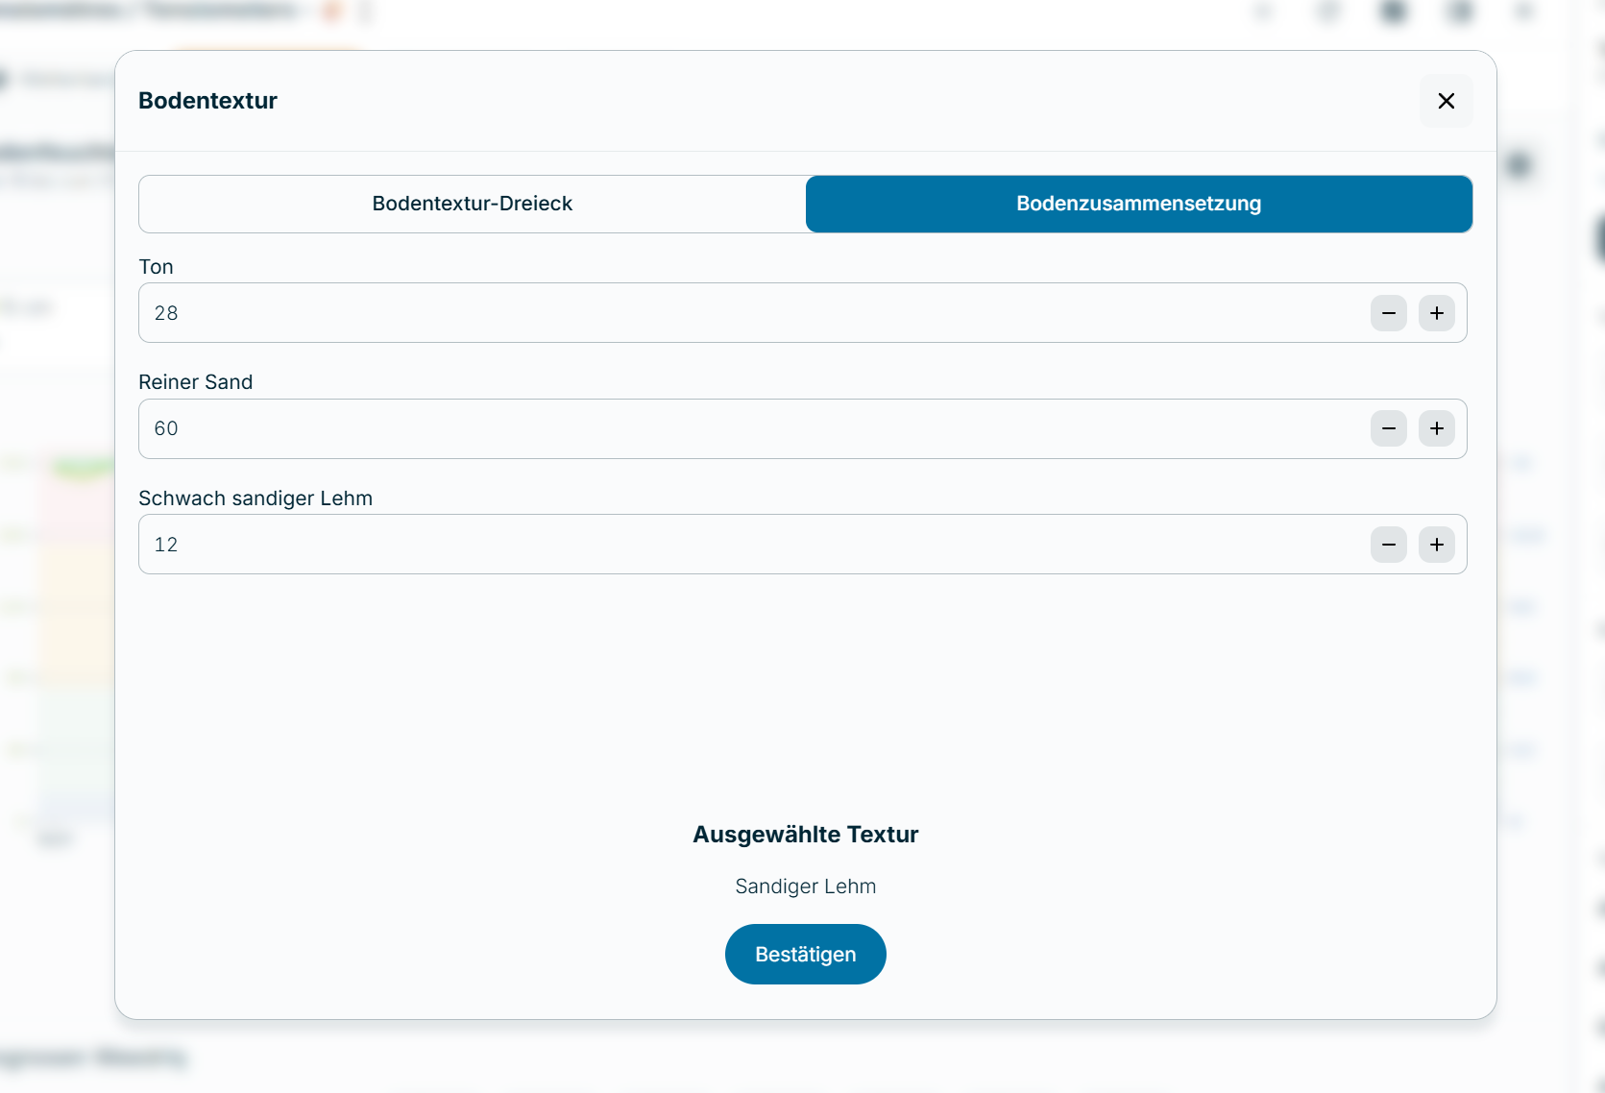Increase the Reiner Sand value

[x=1436, y=428]
